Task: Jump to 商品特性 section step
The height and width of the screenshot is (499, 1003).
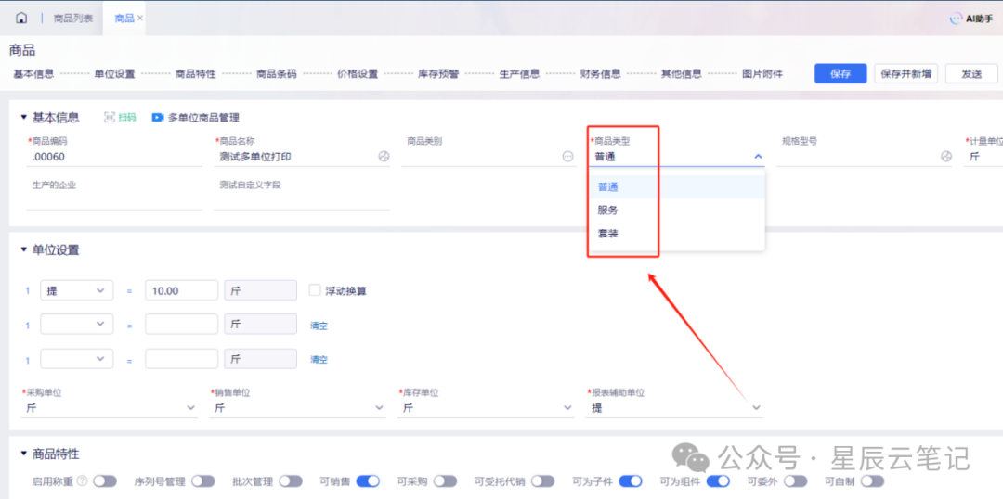Action: (x=196, y=73)
